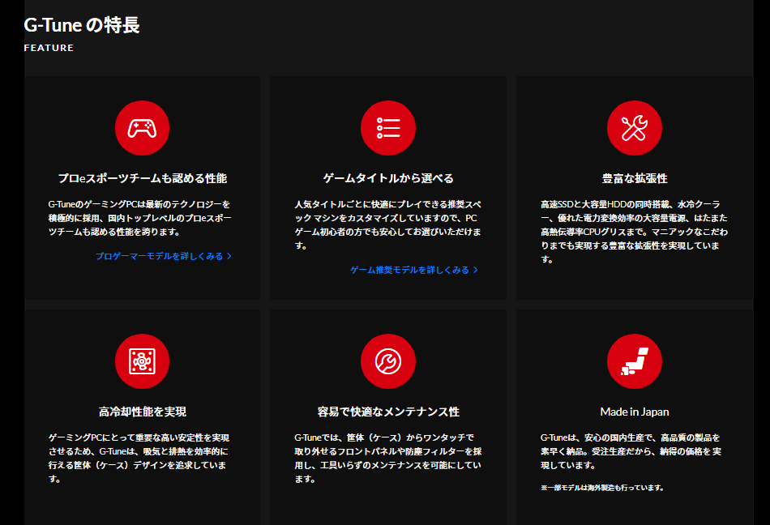
Task: Click paragraph starting 人気タイトルごとに快適に
Action: click(388, 224)
